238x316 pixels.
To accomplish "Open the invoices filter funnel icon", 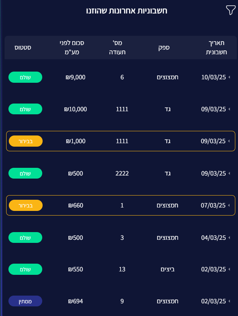I will (230, 10).
